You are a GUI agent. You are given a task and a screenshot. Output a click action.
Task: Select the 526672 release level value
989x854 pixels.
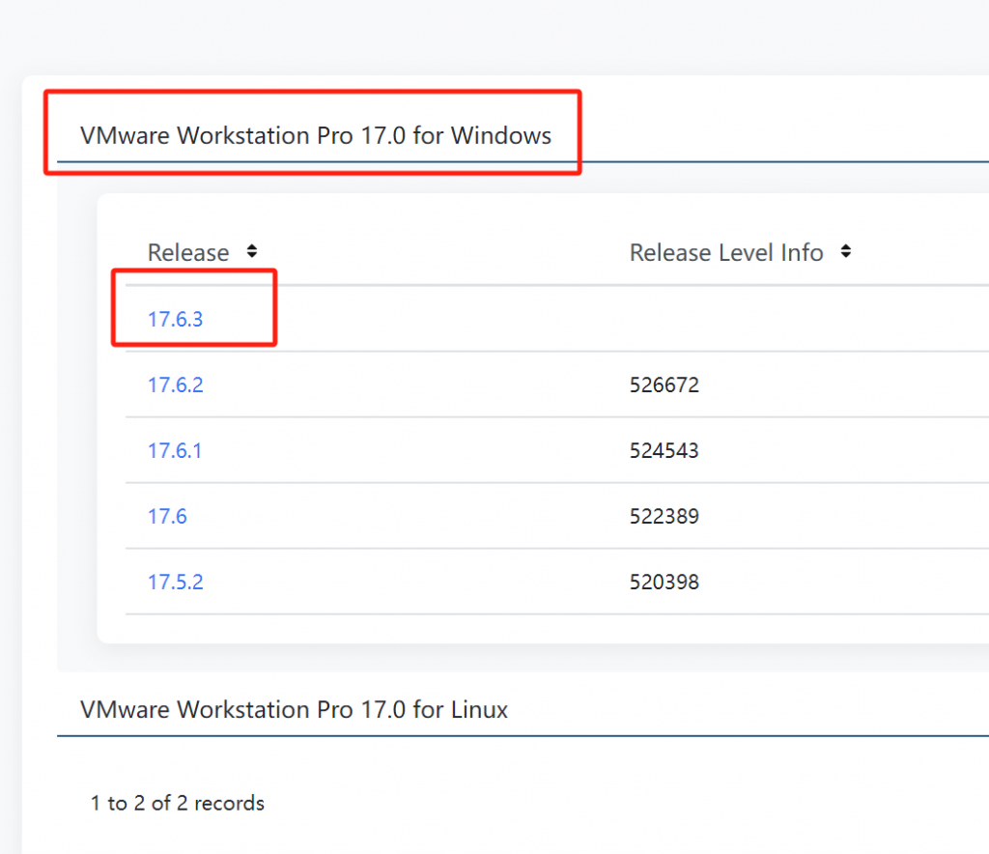pos(664,384)
